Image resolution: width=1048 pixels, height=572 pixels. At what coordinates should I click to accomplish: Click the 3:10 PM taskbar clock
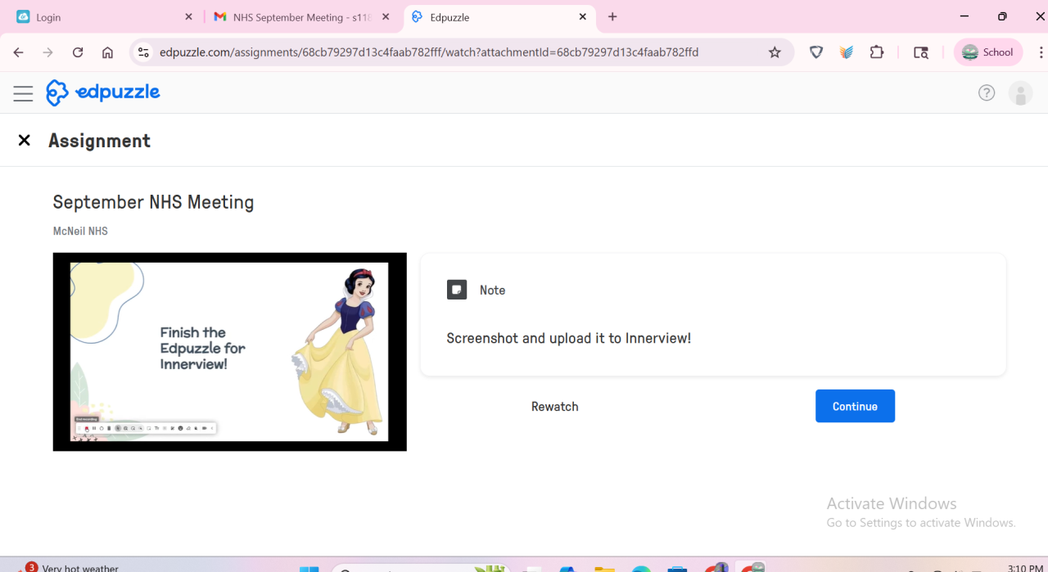[1024, 567]
